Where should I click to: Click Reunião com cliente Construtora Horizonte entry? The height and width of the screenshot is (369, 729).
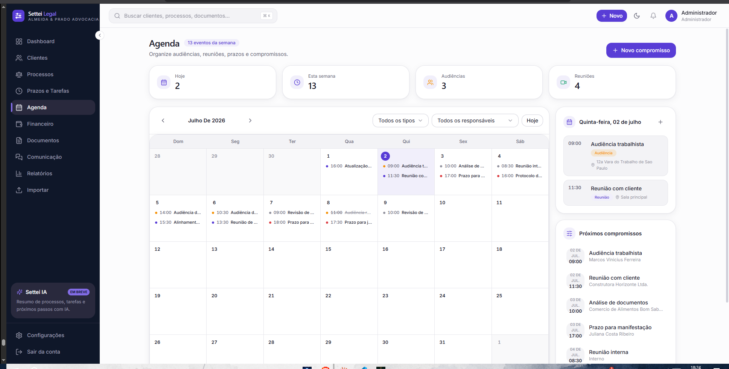[615, 281]
